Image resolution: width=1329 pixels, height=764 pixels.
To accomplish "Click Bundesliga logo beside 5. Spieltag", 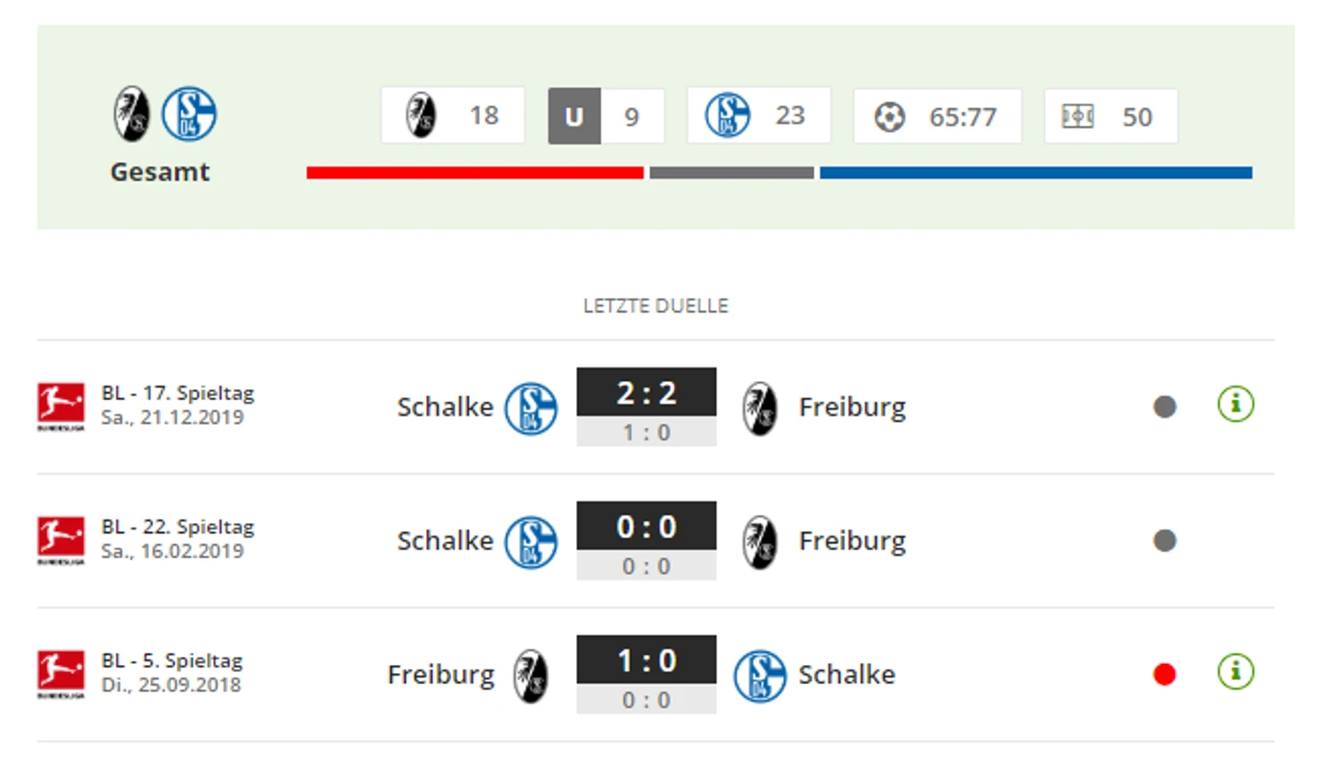I will tap(61, 674).
